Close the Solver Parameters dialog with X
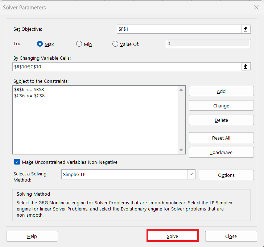 (256, 7)
